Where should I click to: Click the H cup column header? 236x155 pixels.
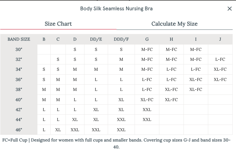click(171, 39)
